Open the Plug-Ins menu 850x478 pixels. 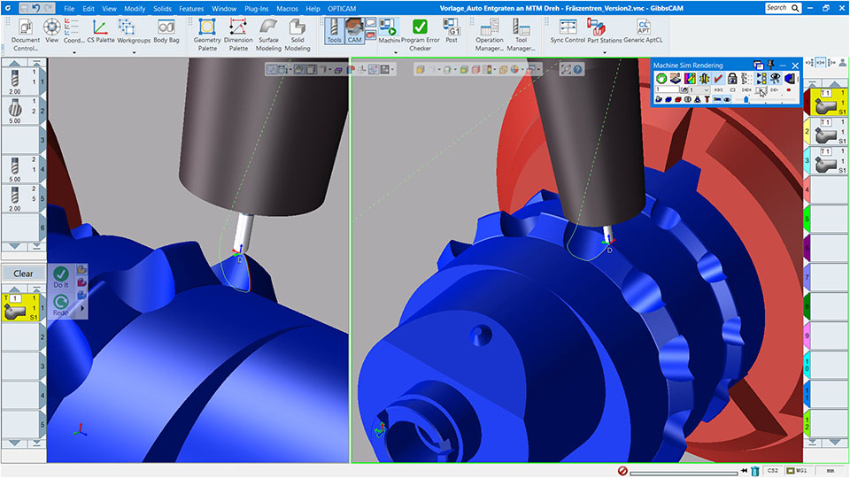pyautogui.click(x=256, y=8)
